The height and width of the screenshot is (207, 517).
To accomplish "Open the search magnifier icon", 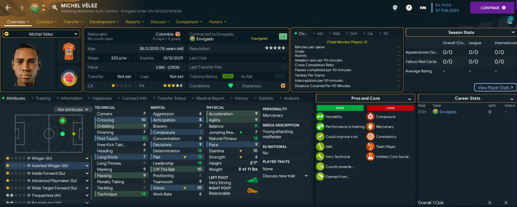I will 54,8.
